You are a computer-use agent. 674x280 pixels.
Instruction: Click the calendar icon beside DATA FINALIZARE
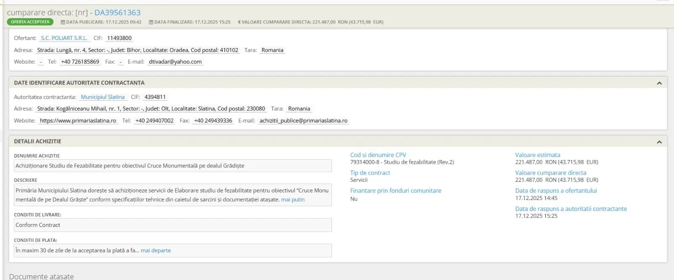pyautogui.click(x=151, y=22)
